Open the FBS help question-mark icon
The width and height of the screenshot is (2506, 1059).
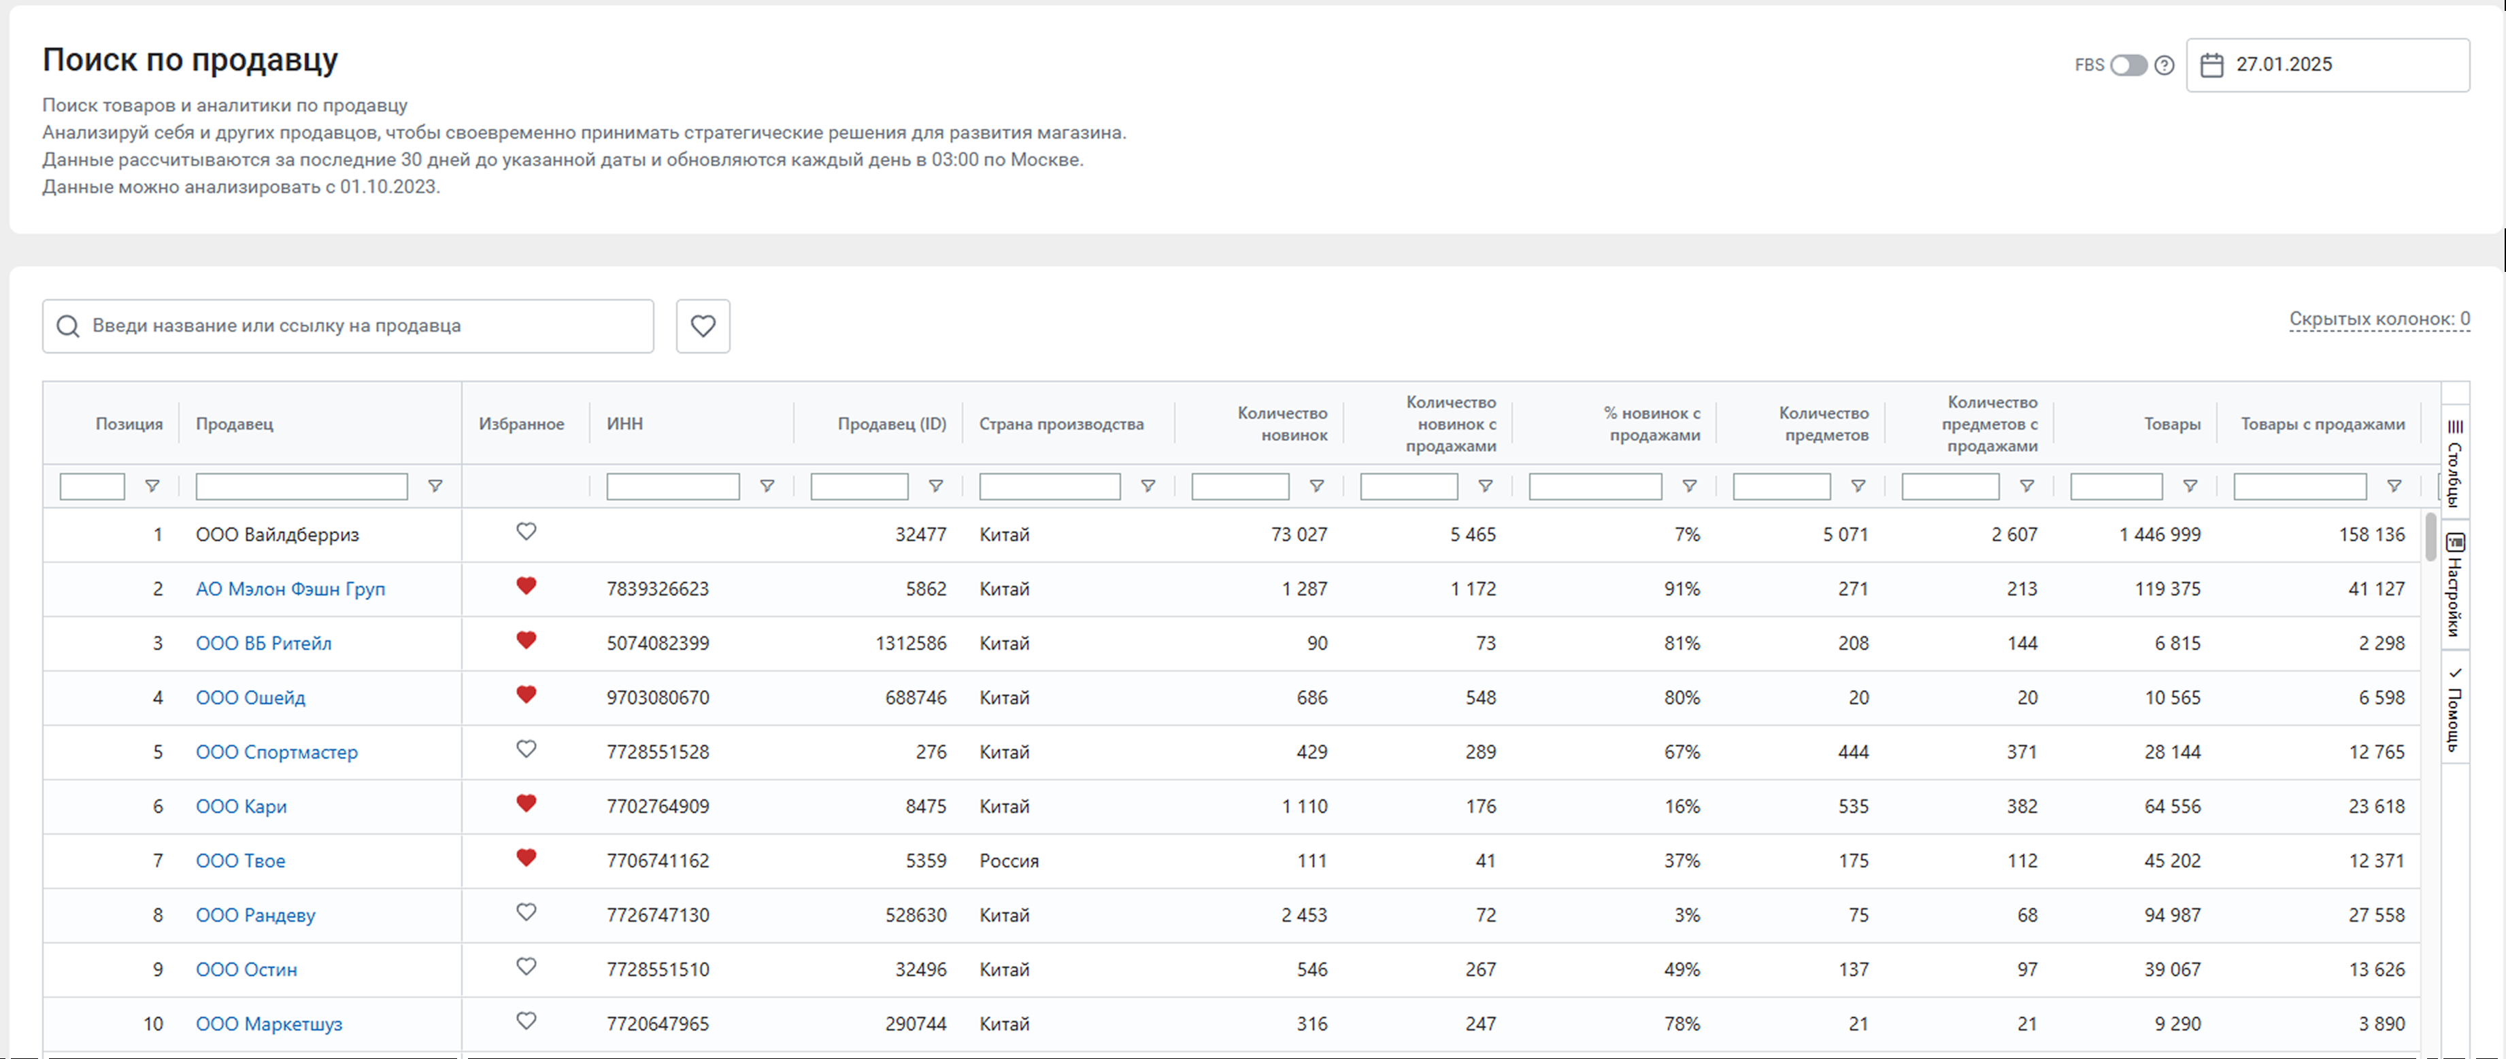tap(2165, 65)
